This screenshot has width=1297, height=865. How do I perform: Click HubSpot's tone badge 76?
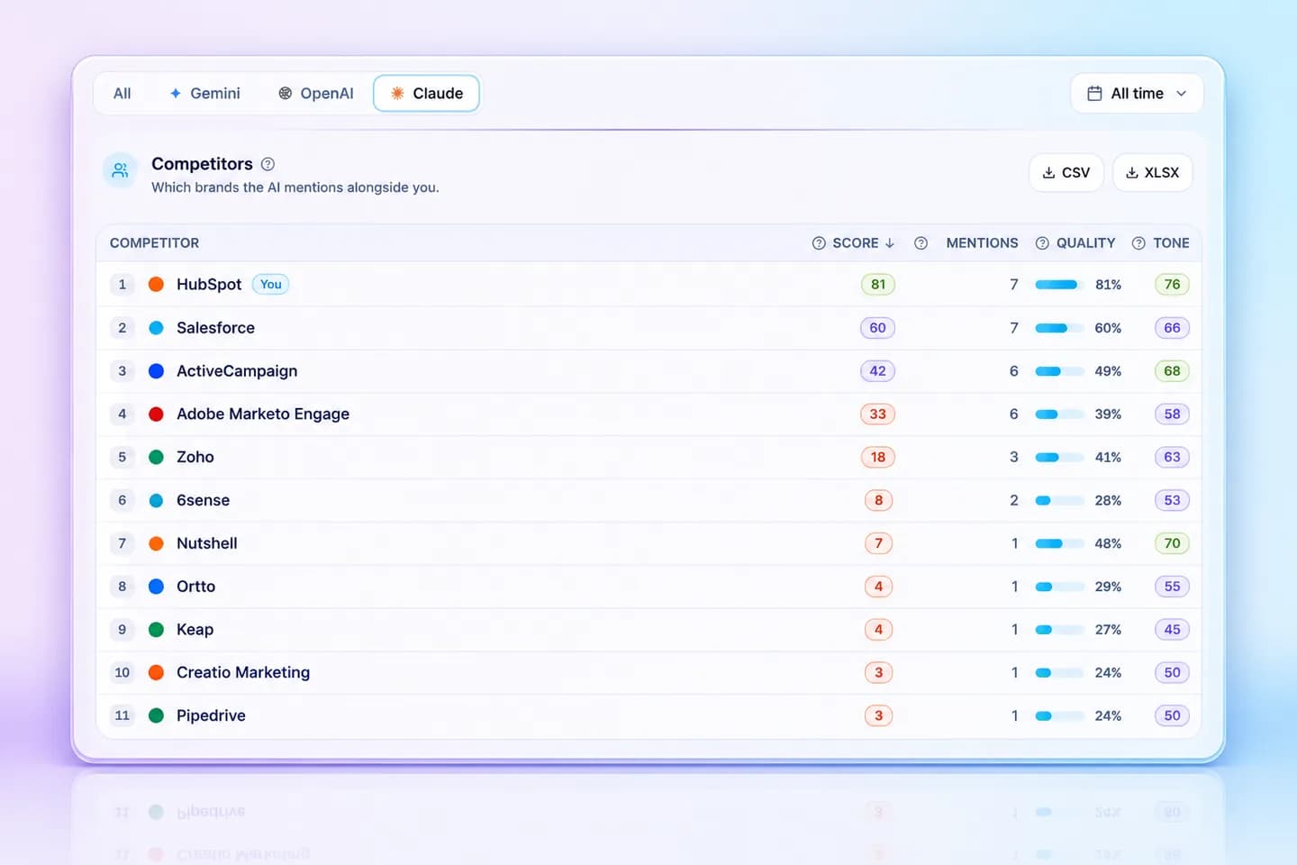coord(1172,285)
